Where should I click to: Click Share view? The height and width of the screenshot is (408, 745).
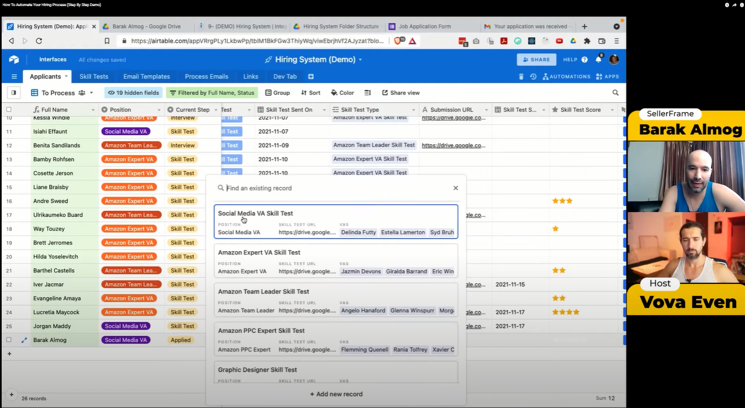point(401,93)
